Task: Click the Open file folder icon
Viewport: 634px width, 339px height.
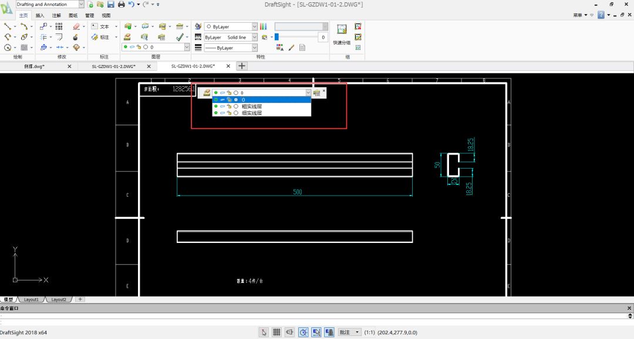Action: tap(100, 5)
